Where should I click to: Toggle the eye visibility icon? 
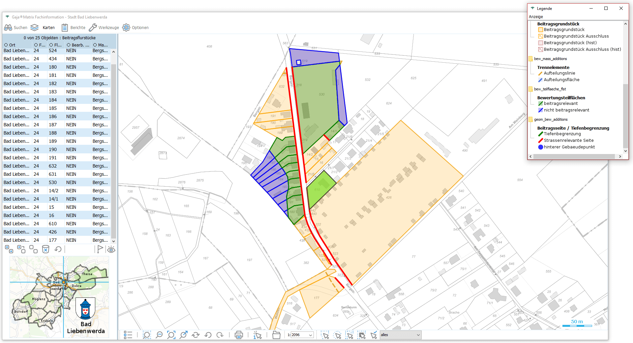(111, 250)
